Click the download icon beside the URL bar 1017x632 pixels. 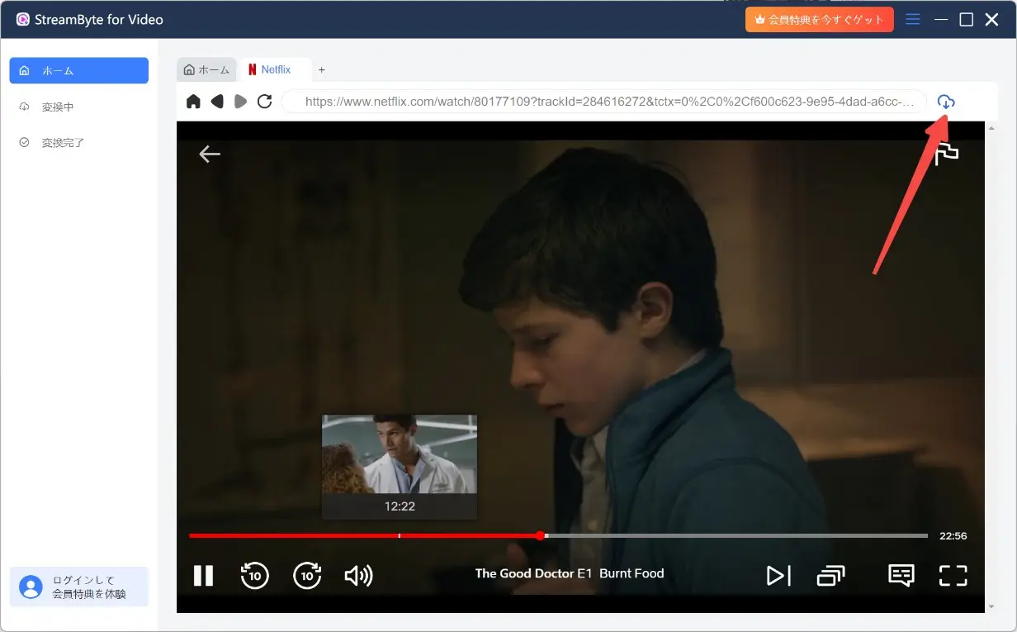[946, 102]
